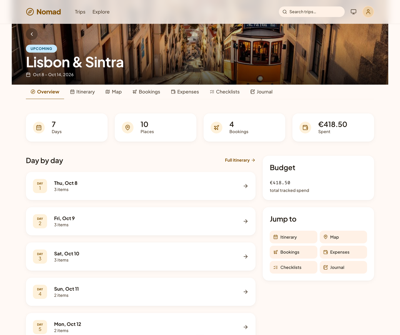
Task: Follow the Full itinerary link
Action: (240, 160)
